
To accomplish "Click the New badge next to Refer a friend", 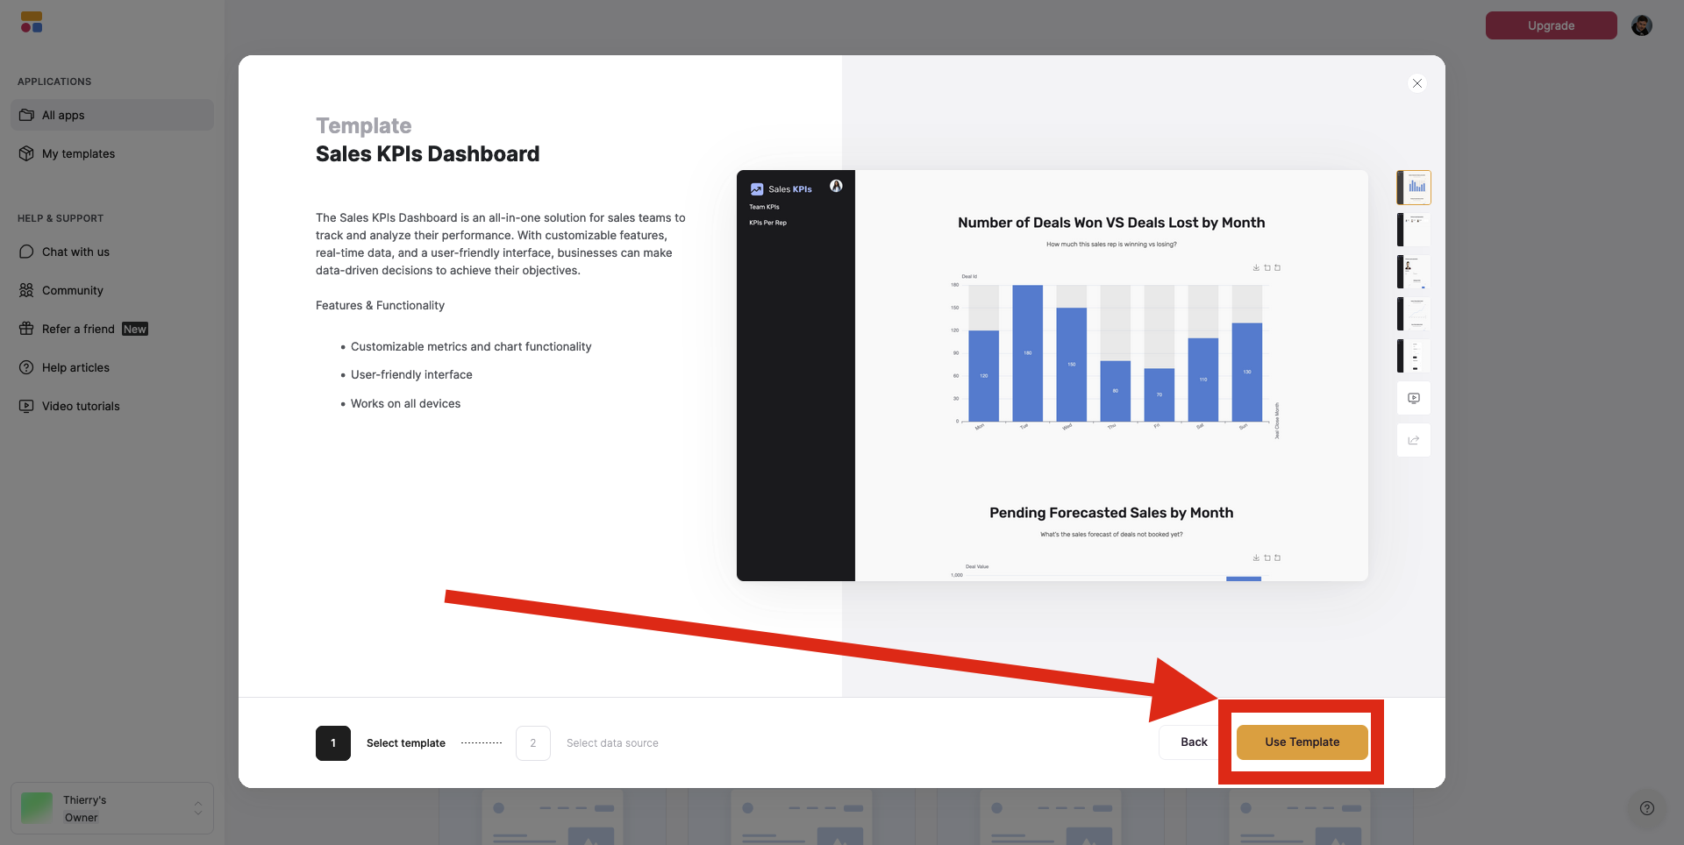I will pos(135,329).
